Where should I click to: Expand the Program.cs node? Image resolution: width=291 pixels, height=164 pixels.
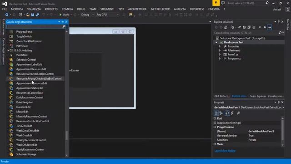pos(220,59)
